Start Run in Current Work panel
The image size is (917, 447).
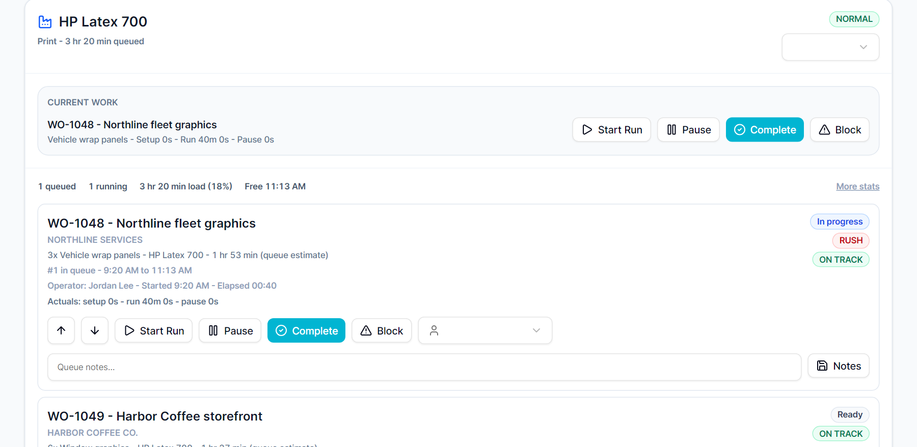(x=612, y=130)
